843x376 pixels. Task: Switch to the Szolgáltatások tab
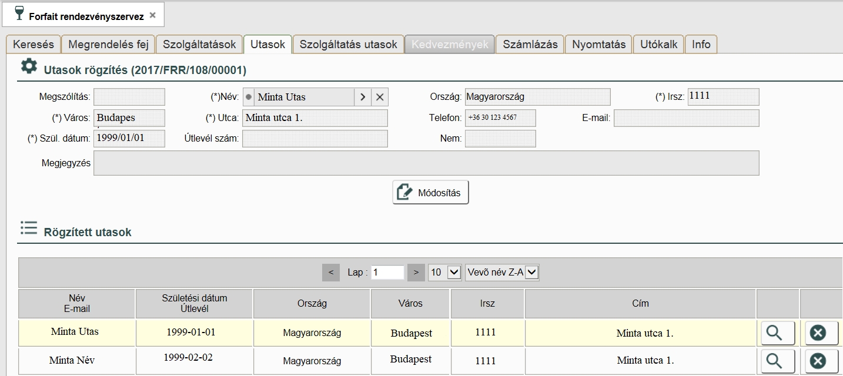click(x=199, y=44)
